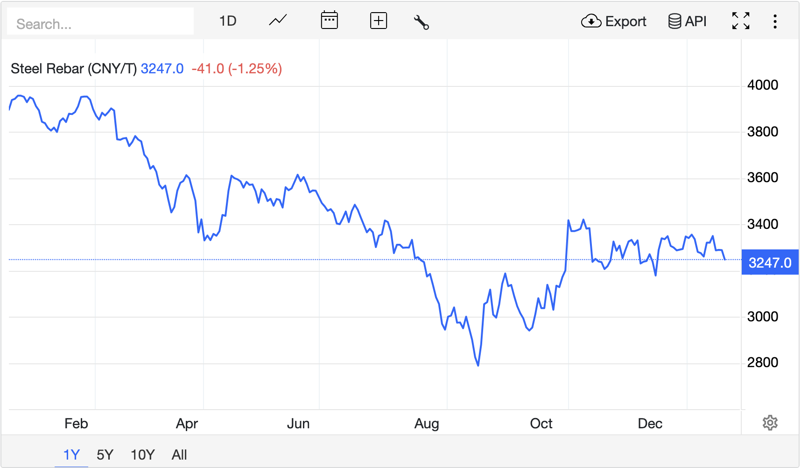Open the line chart type selector
The width and height of the screenshot is (801, 468).
tap(278, 21)
